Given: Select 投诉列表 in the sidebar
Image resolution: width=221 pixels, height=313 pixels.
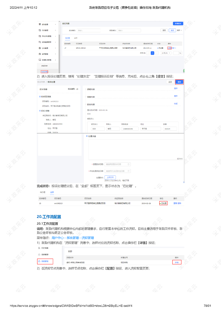Looking at the screenshot, I should 44,72.
